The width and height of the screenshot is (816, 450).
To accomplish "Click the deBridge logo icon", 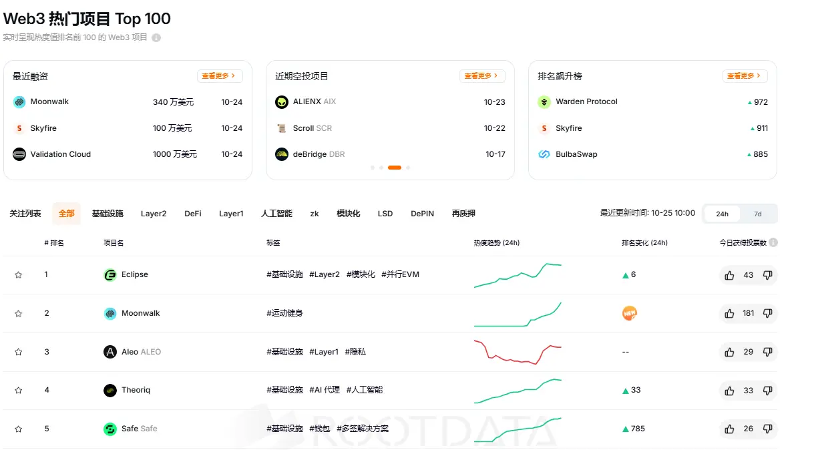I will click(x=283, y=154).
